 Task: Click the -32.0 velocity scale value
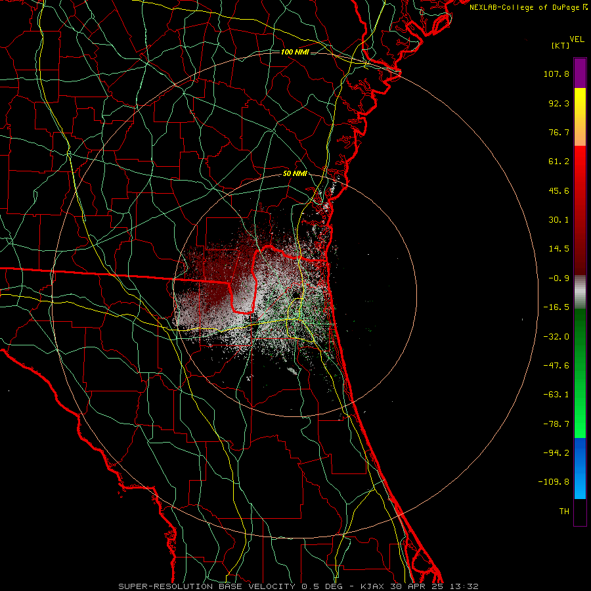(x=556, y=337)
